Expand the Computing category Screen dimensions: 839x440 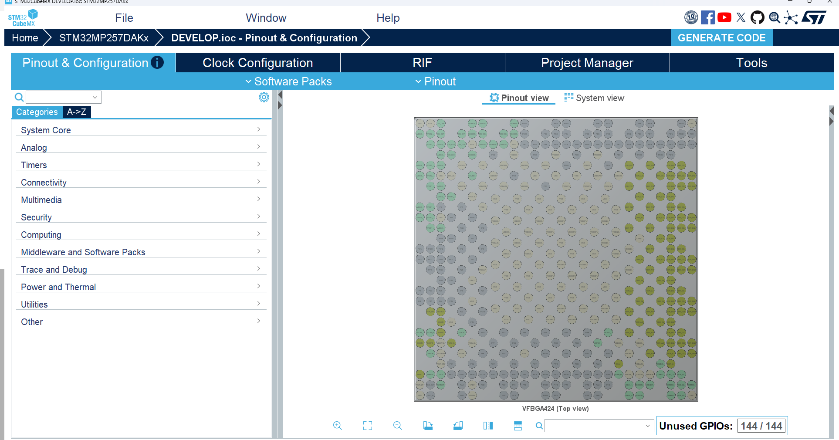point(141,234)
